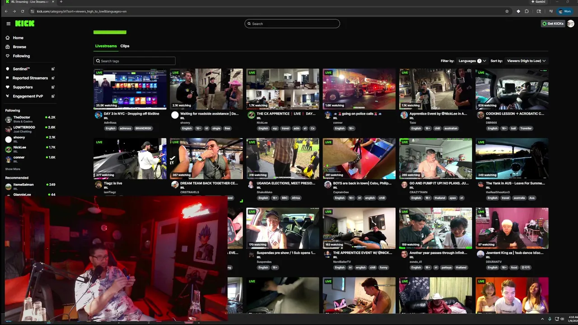Open the UGANDA ELECTIONS stream thumbnail
This screenshot has height=325, width=578.
click(283, 158)
